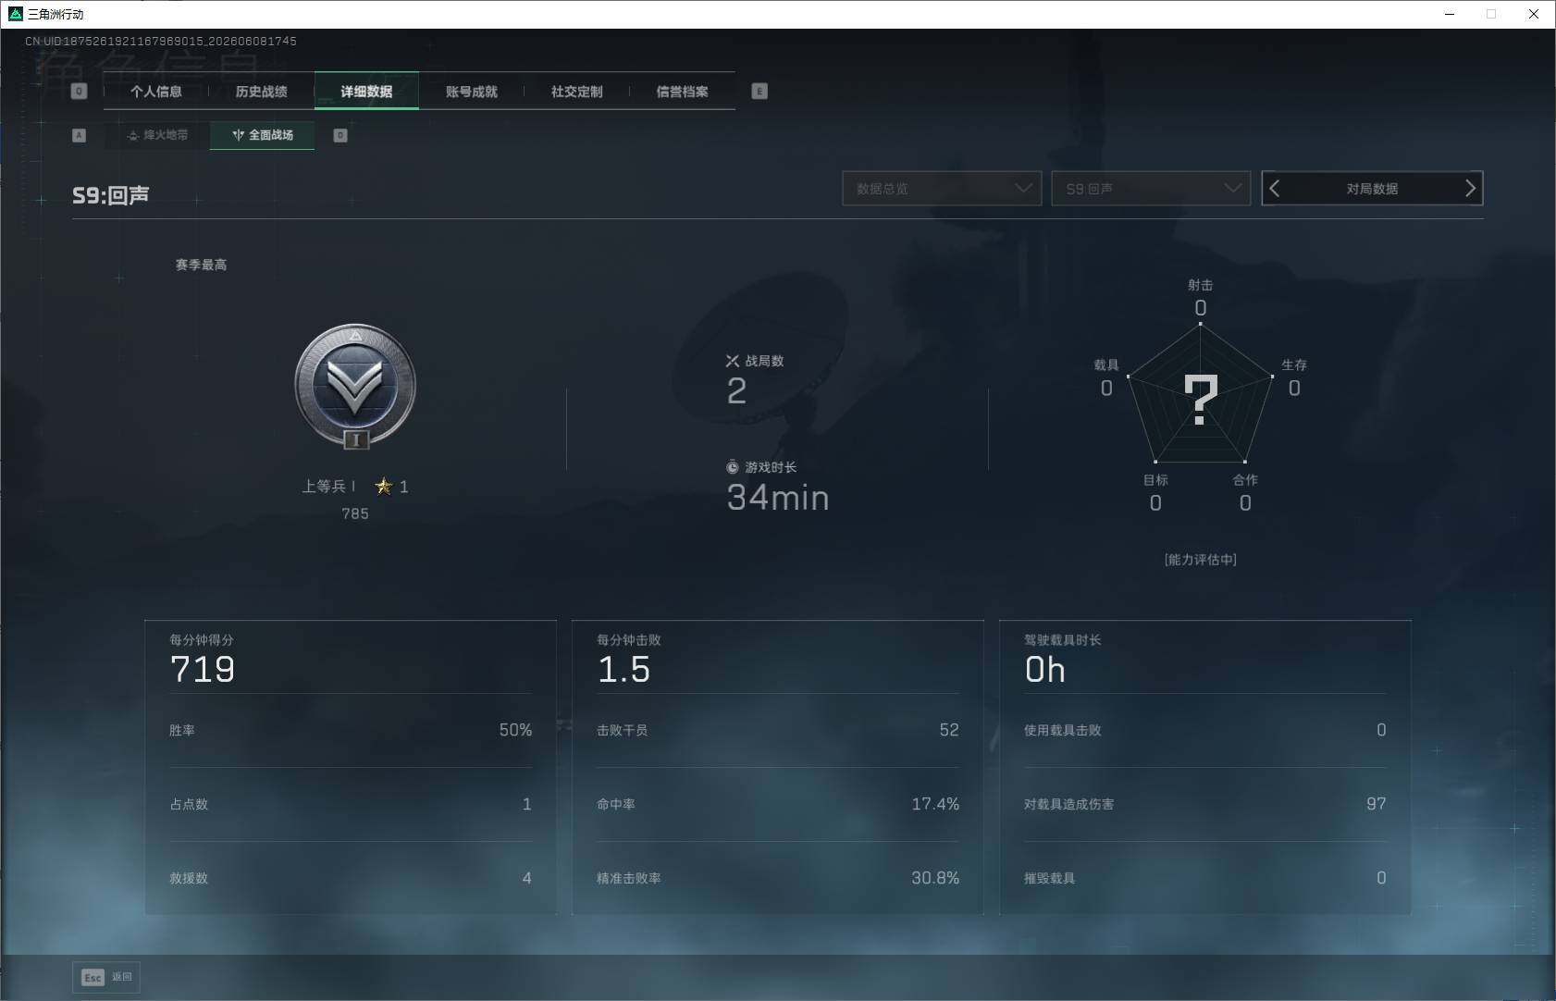Select the 详细数据 tab
The width and height of the screenshot is (1556, 1001).
[x=366, y=92]
